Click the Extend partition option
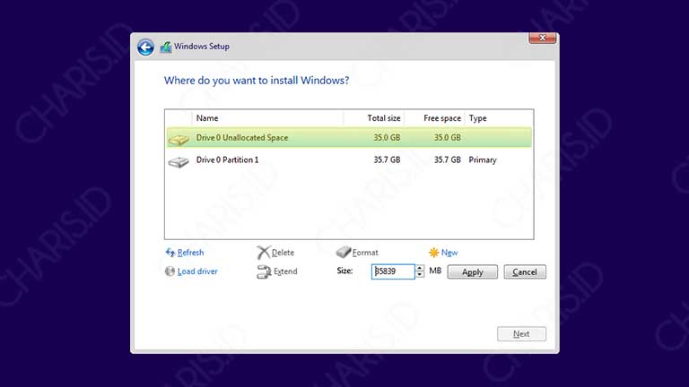The height and width of the screenshot is (387, 689). [285, 271]
